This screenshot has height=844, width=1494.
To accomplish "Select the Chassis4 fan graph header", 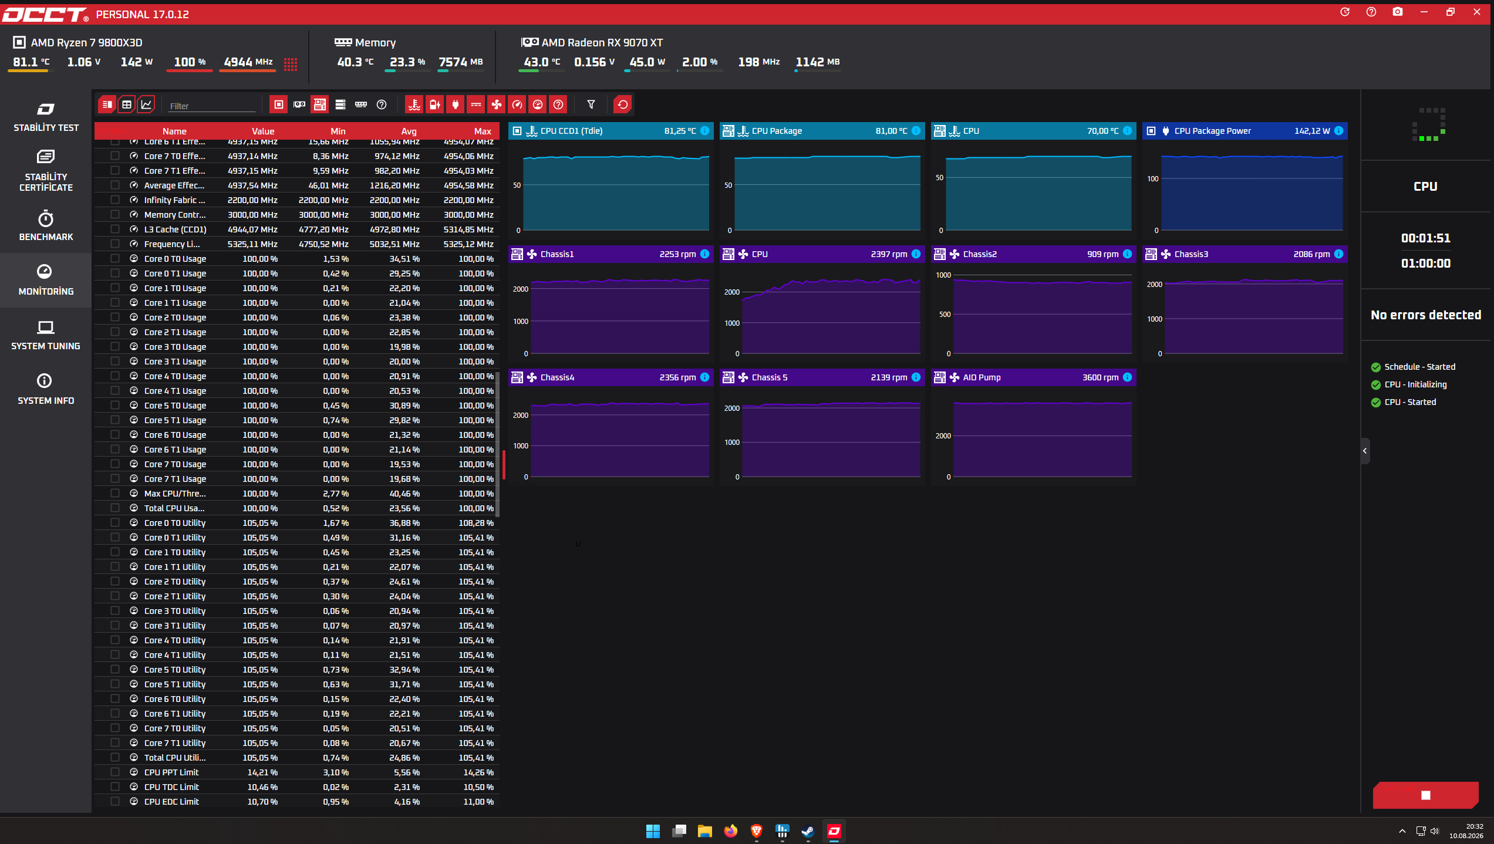I will tap(611, 377).
